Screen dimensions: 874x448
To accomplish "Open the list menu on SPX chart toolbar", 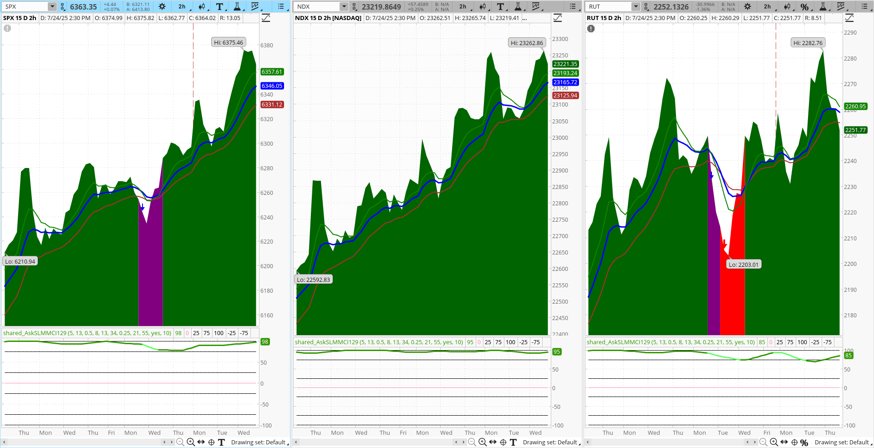I will [281, 6].
